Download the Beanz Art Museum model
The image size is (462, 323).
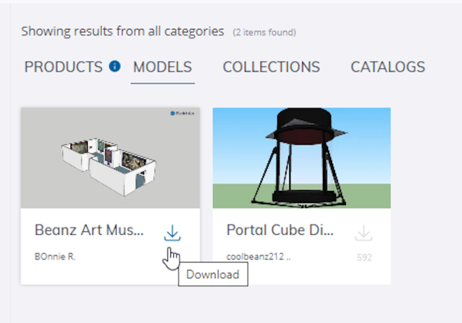[x=172, y=233]
